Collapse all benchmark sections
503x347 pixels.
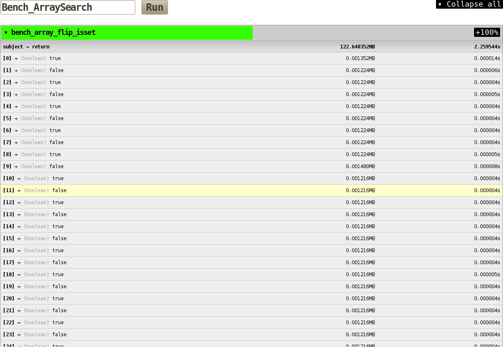point(469,4)
